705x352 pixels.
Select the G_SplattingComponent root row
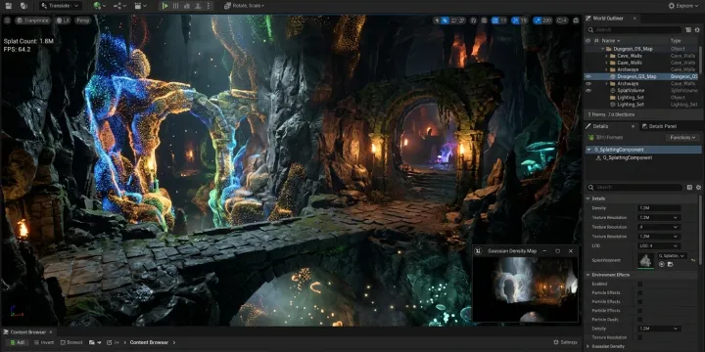(643, 150)
